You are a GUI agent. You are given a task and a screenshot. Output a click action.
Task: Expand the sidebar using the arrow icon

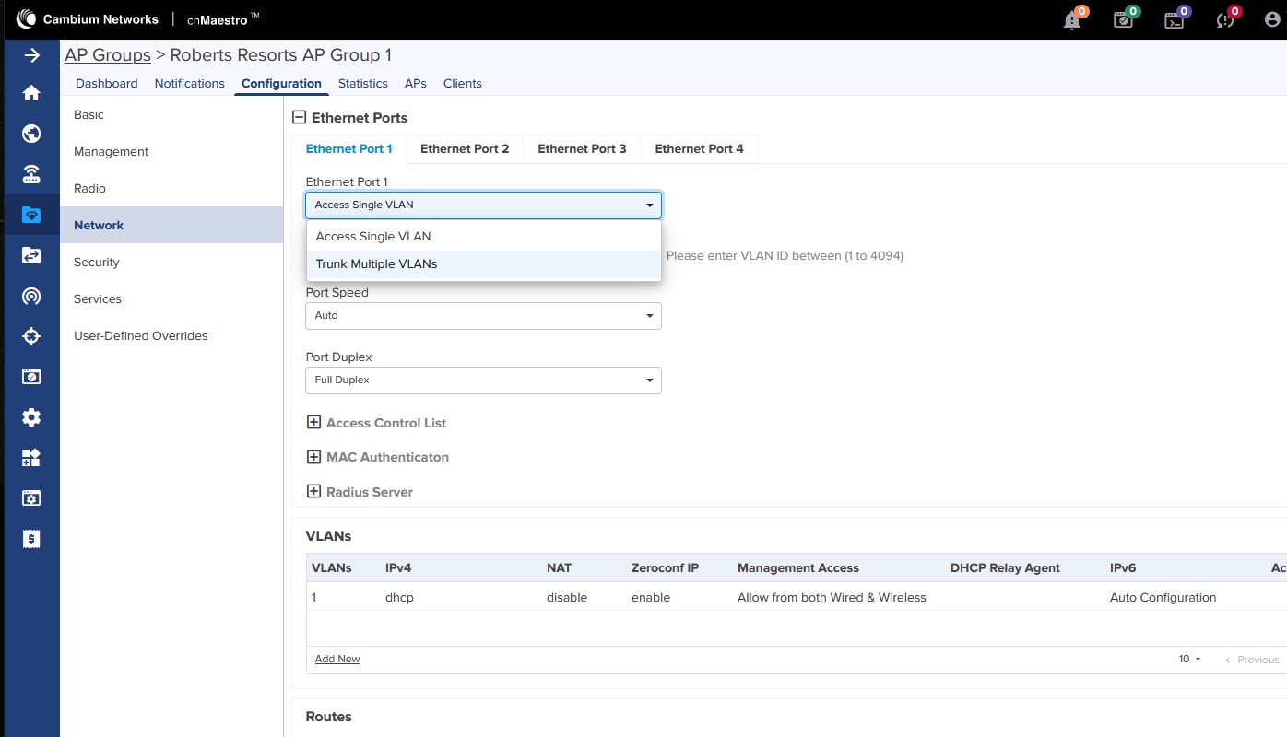(31, 55)
